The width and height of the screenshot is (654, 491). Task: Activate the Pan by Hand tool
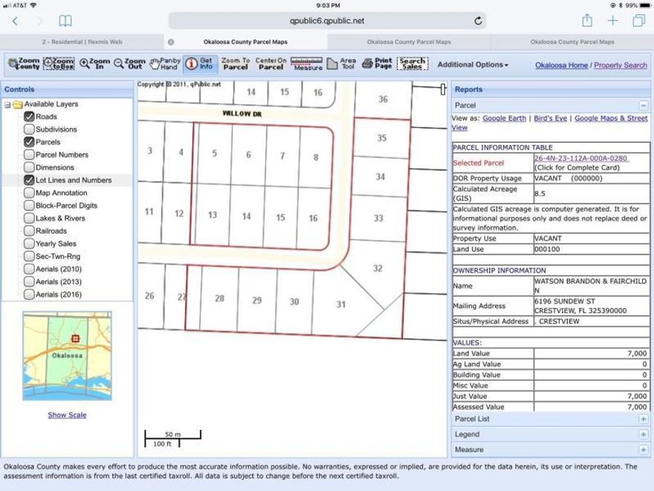tap(166, 62)
